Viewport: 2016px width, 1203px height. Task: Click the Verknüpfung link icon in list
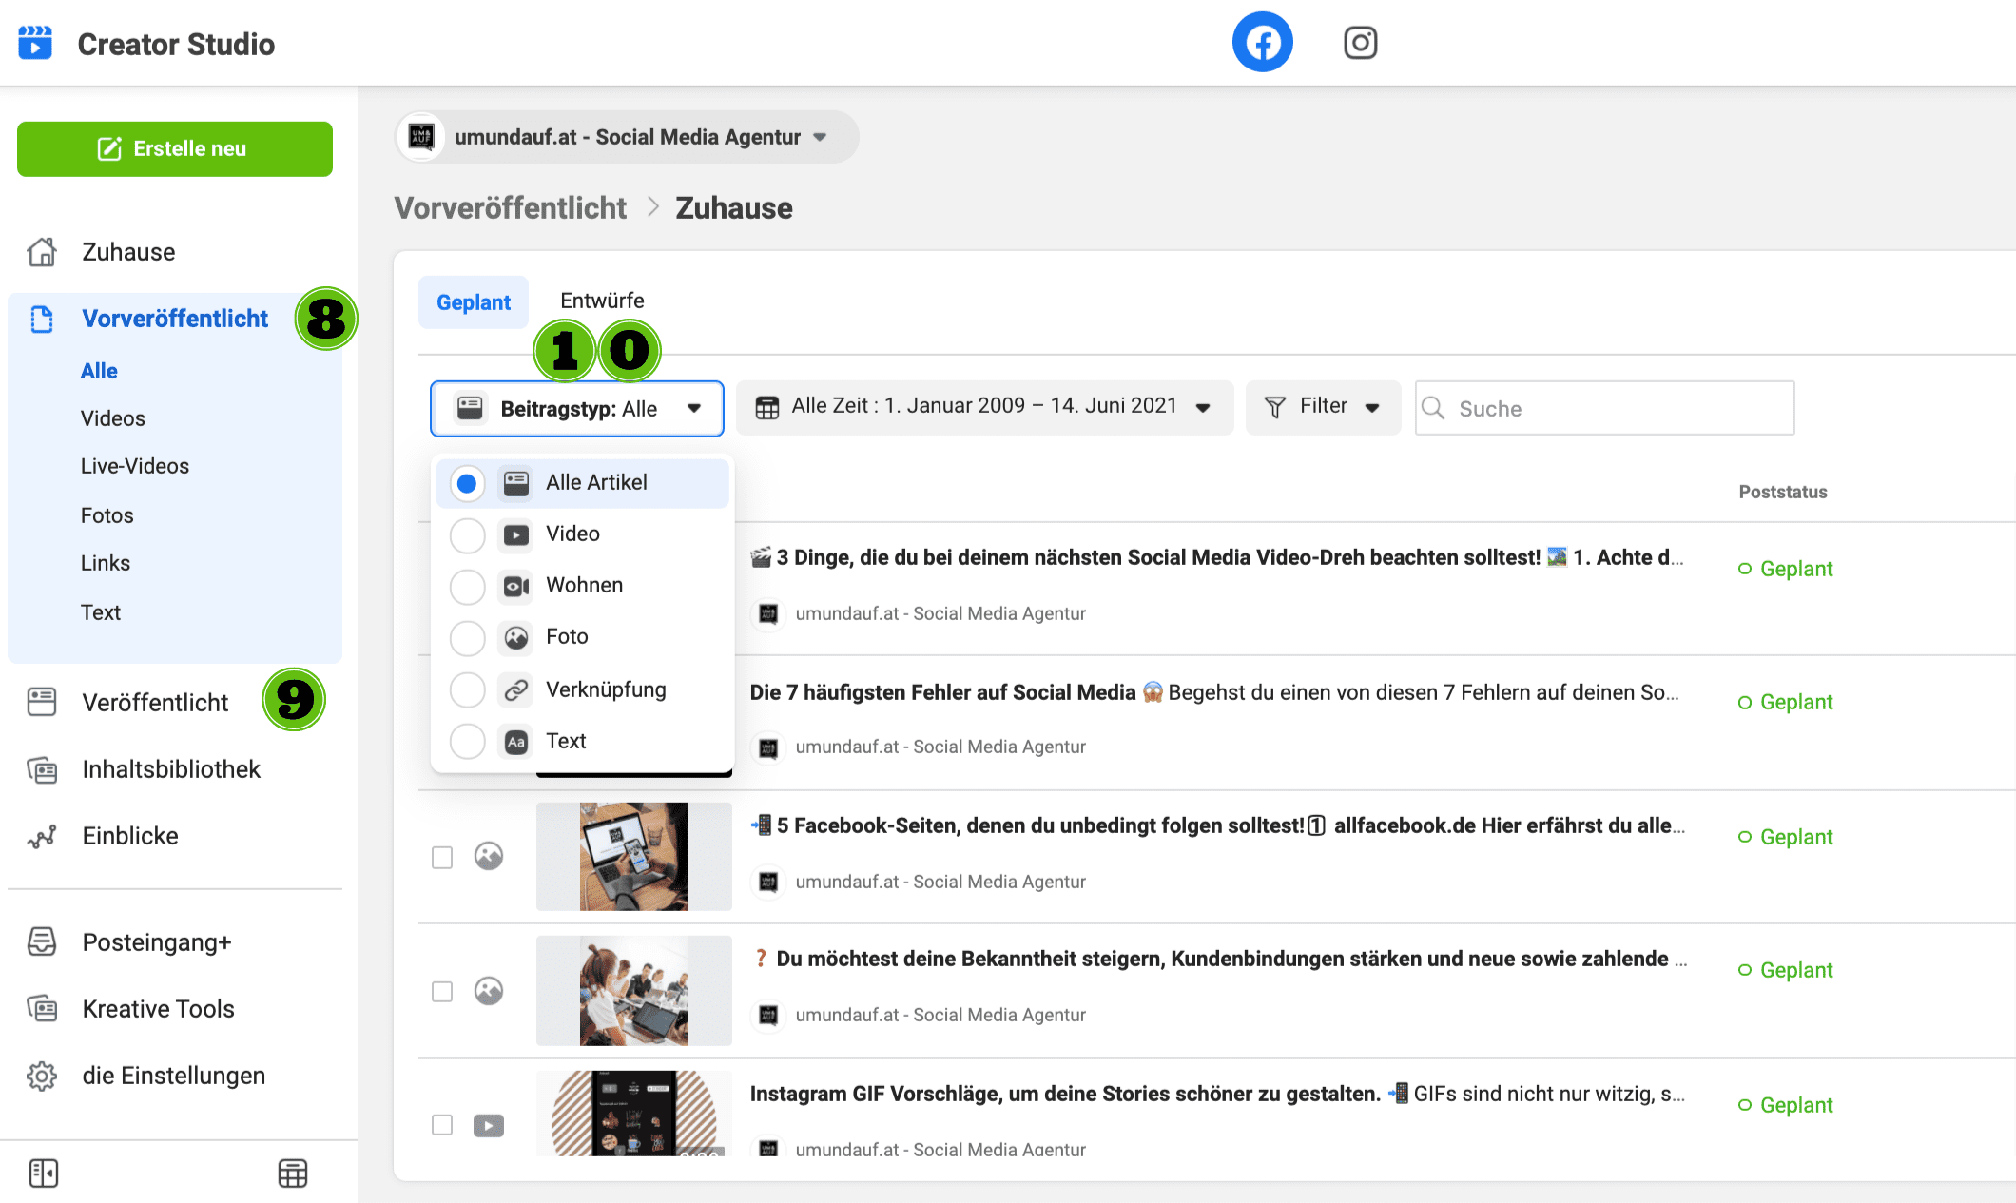tap(516, 689)
